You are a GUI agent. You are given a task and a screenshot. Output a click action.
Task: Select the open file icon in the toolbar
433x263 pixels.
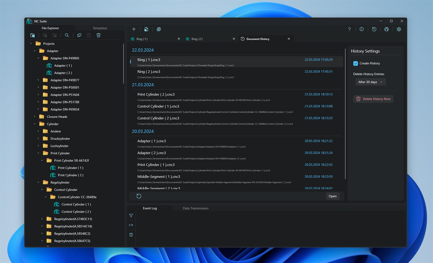146,29
